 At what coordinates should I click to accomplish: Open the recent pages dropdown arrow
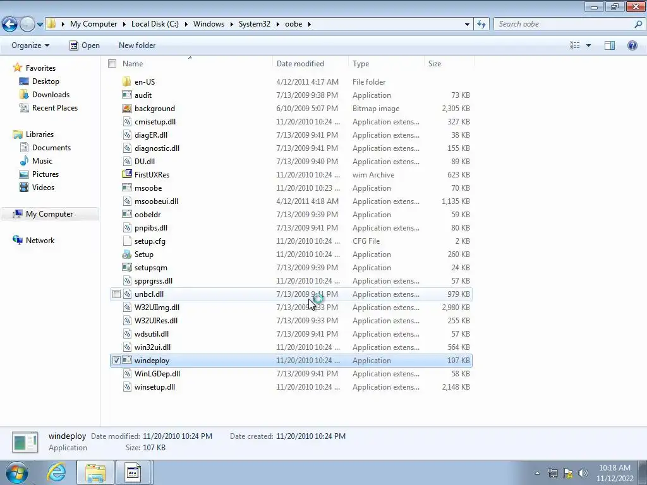[x=40, y=25]
